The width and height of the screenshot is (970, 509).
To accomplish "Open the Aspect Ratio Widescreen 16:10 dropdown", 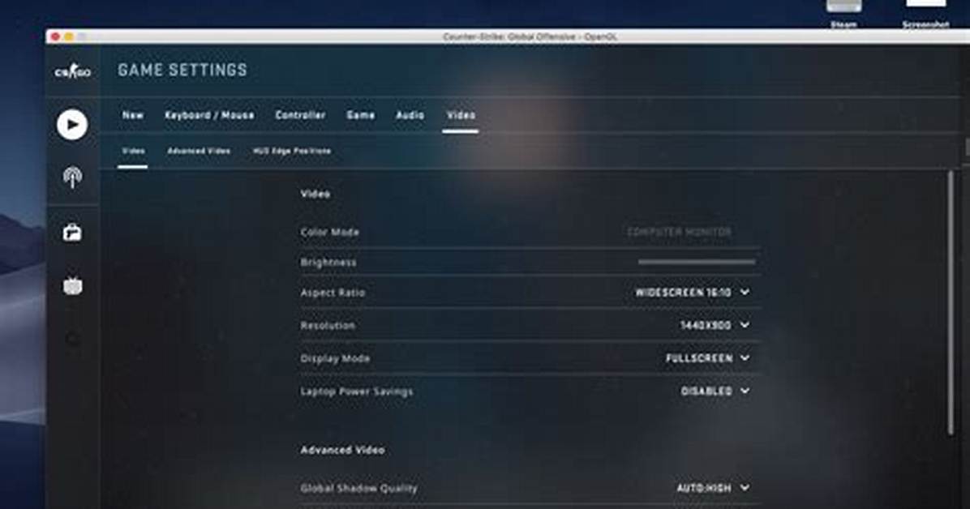I will coord(693,292).
